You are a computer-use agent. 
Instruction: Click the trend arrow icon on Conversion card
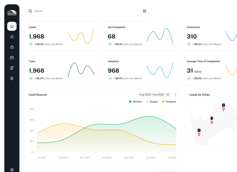[189, 44]
